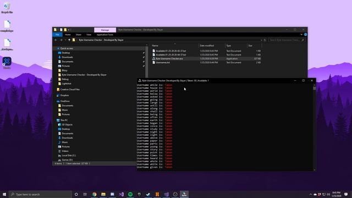Open Visual Studio from the taskbar

click(121, 194)
